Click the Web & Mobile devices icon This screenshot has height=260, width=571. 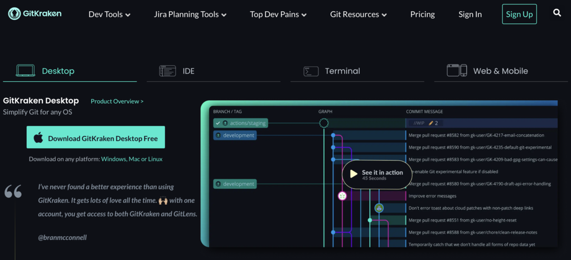[457, 71]
